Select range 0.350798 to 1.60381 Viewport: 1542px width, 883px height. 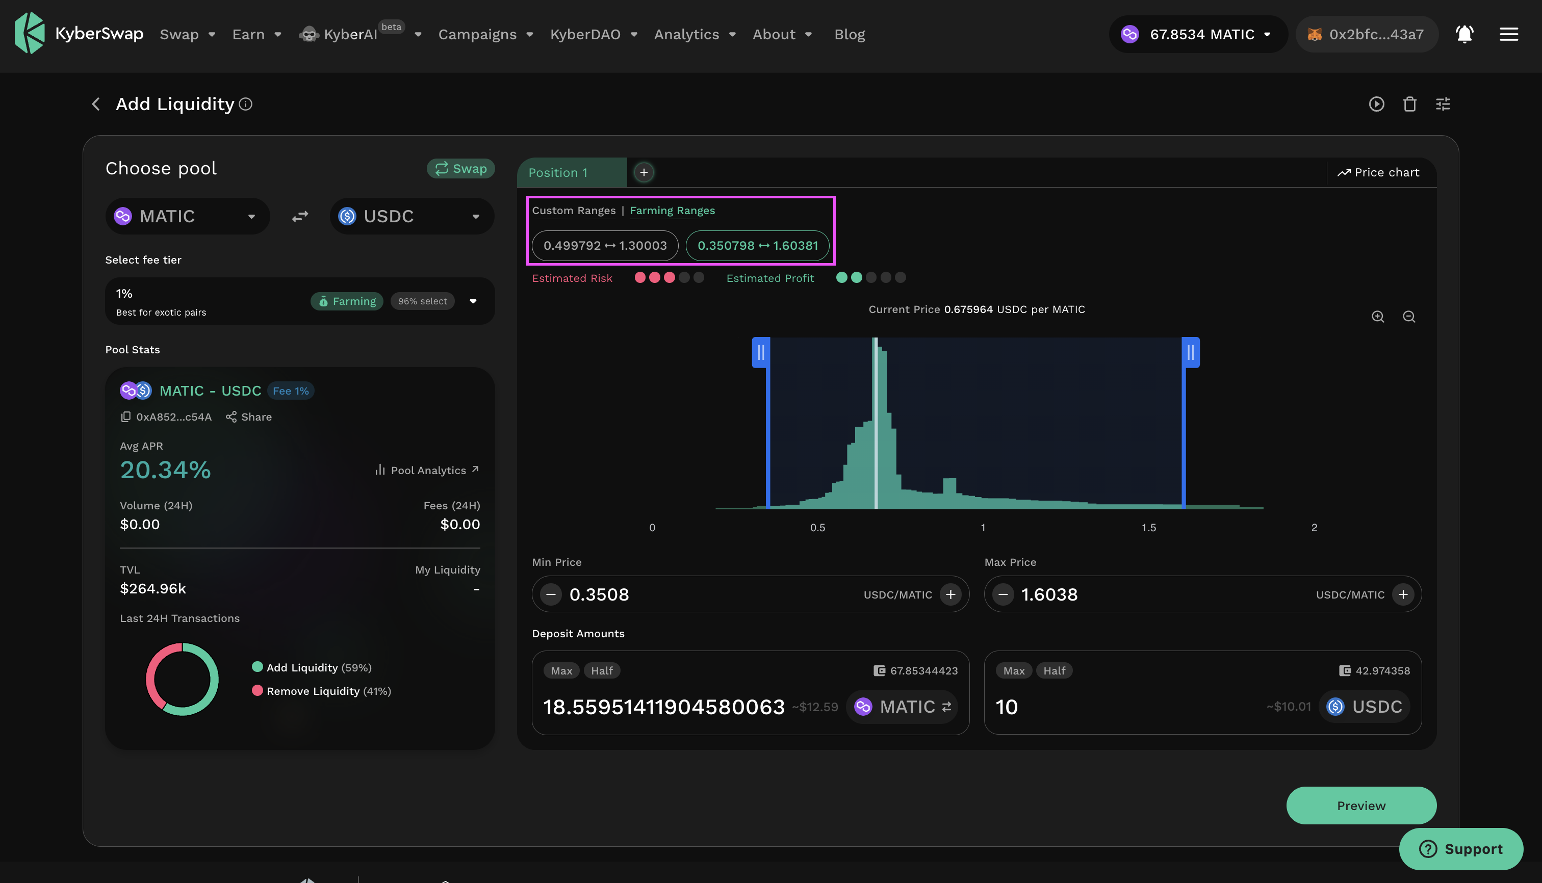click(758, 246)
